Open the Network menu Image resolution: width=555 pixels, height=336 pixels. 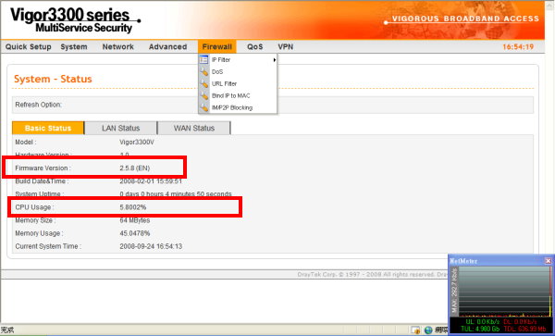click(118, 46)
